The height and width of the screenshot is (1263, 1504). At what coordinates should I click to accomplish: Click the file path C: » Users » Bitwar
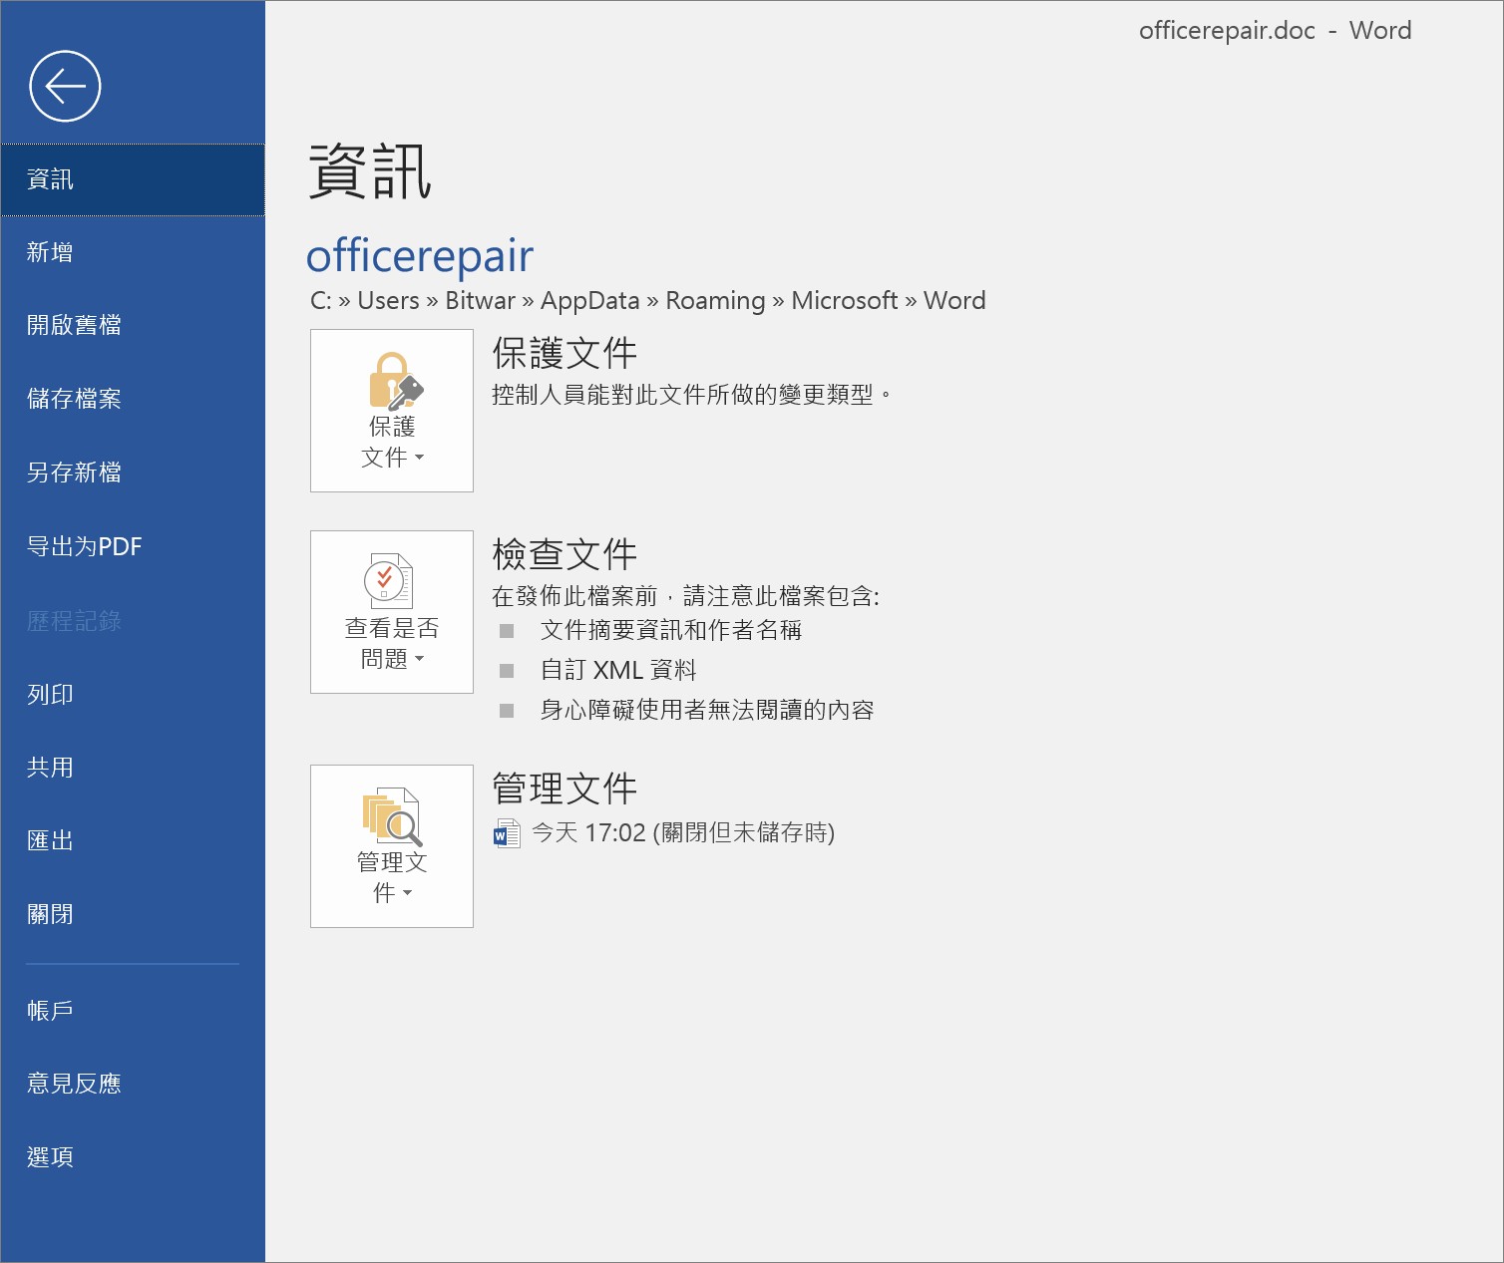click(x=413, y=301)
